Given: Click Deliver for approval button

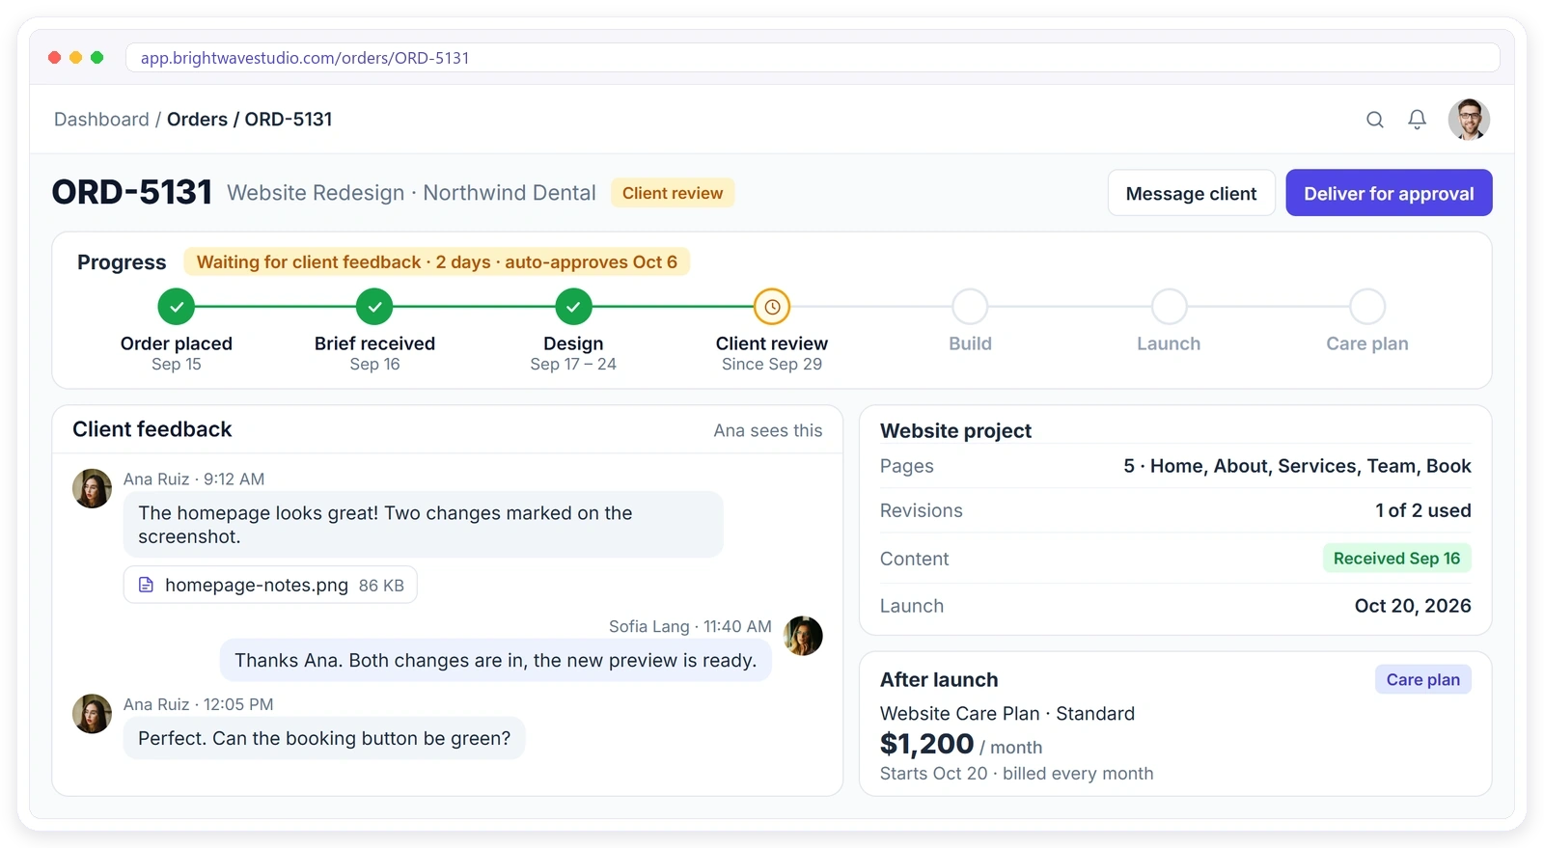Looking at the screenshot, I should (1389, 193).
